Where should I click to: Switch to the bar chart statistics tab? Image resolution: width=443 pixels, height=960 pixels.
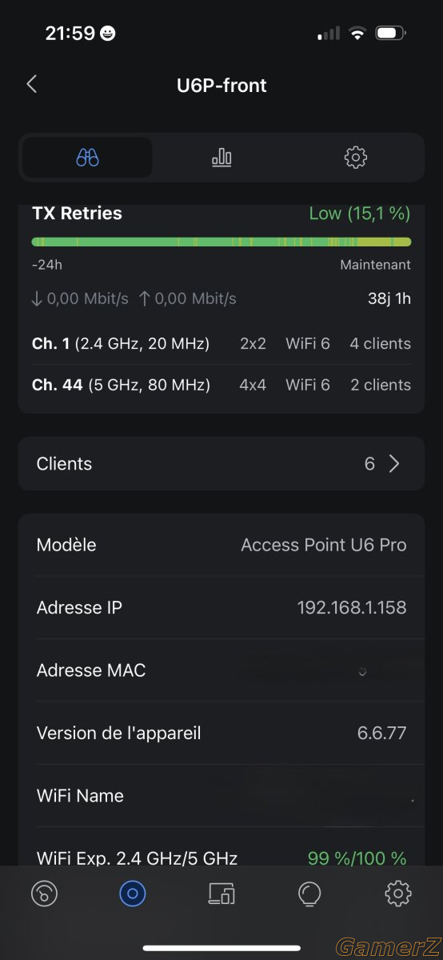click(221, 157)
